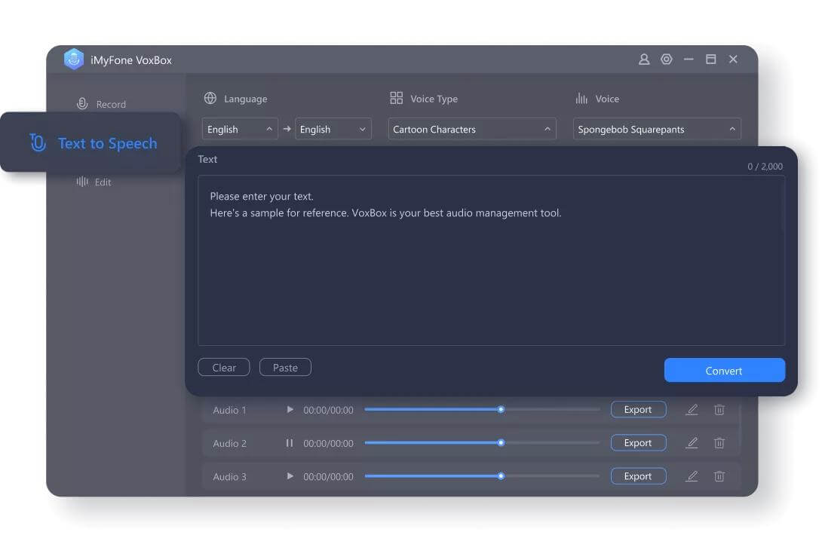Open the target language English dropdown
822x544 pixels.
(333, 129)
